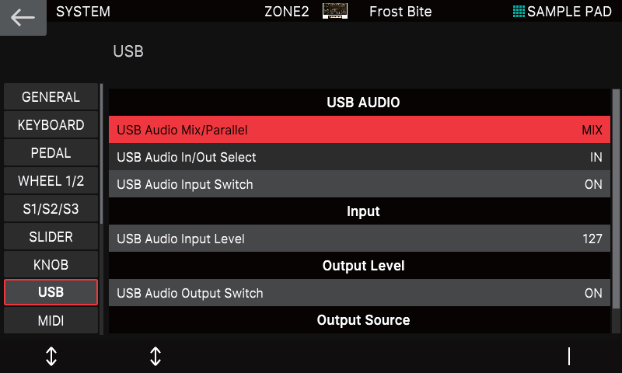Open the Sample Pad grid icon
The width and height of the screenshot is (622, 373).
click(519, 12)
